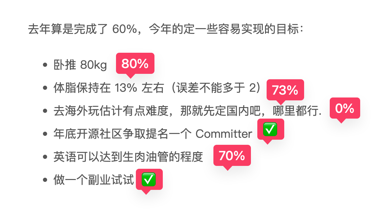Click the bullet point before 卧推 80kg

click(45, 65)
